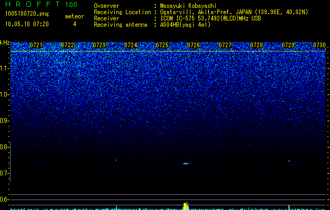This screenshot has width=330, height=210.
Task: Click the meteor count value 4
Action: (x=74, y=24)
